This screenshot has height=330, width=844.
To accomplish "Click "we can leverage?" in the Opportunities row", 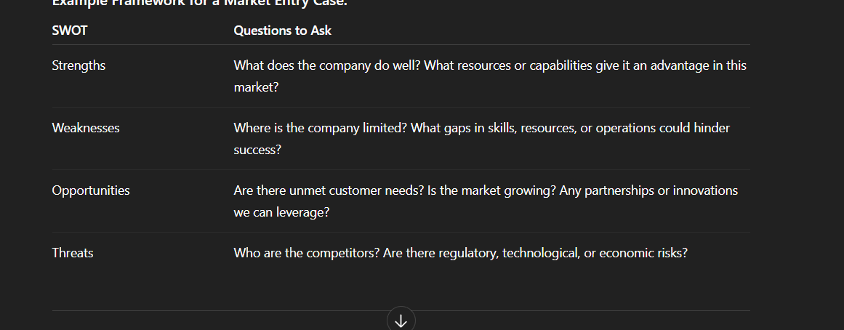I will (281, 212).
